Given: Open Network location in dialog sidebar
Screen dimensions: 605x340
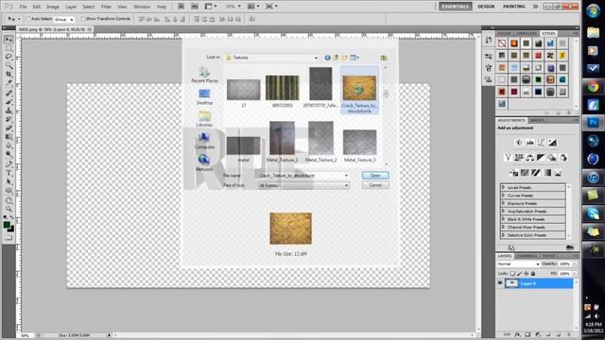Looking at the screenshot, I should coord(204,162).
